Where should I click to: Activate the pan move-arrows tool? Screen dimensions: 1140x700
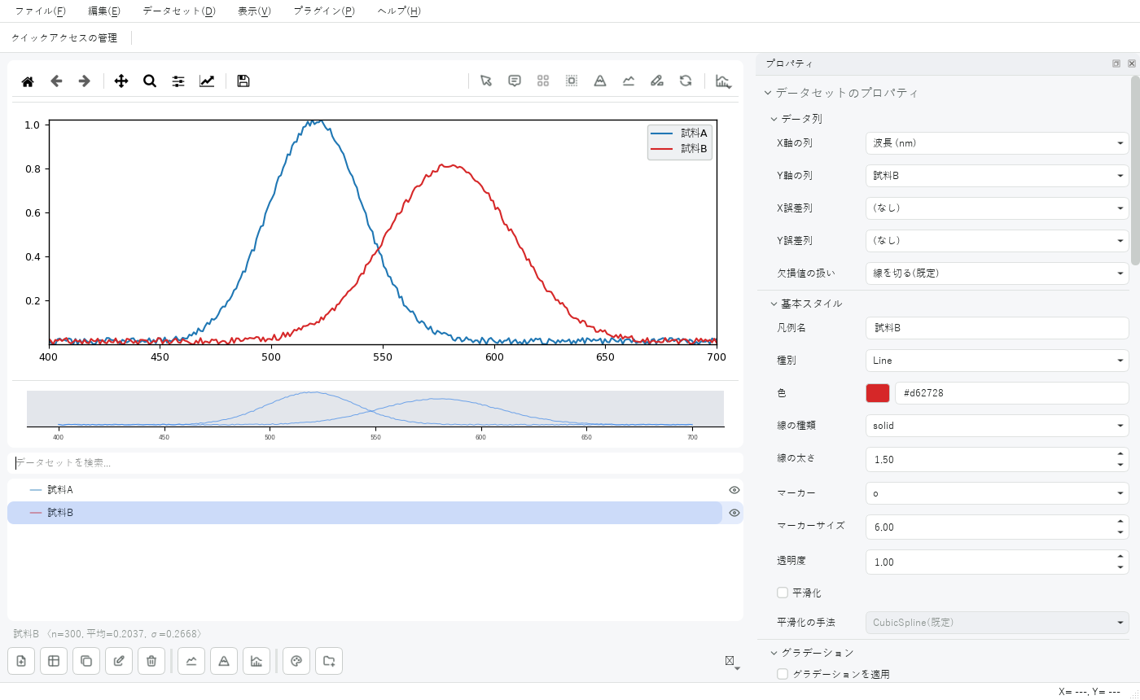pyautogui.click(x=121, y=81)
